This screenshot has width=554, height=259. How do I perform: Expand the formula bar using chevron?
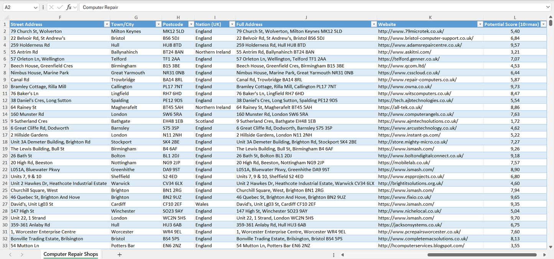pos(548,7)
